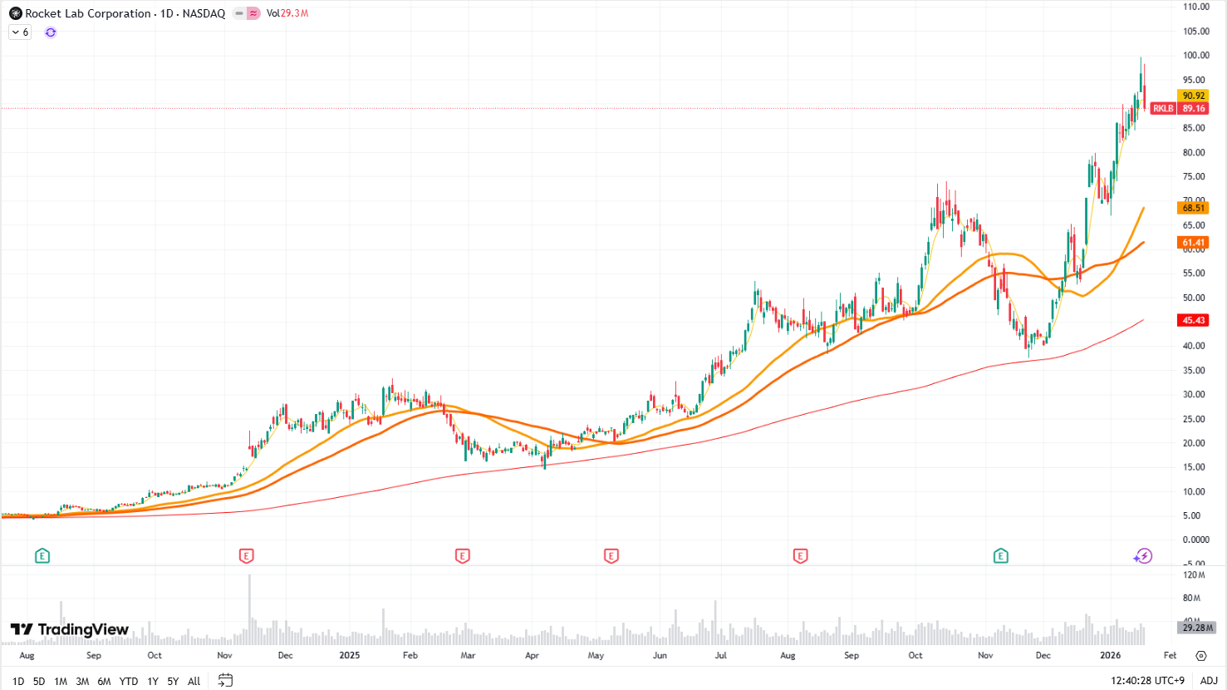Expand the collapsed 6 indicators legend
Screen dimensions: 1227x690
(20, 32)
